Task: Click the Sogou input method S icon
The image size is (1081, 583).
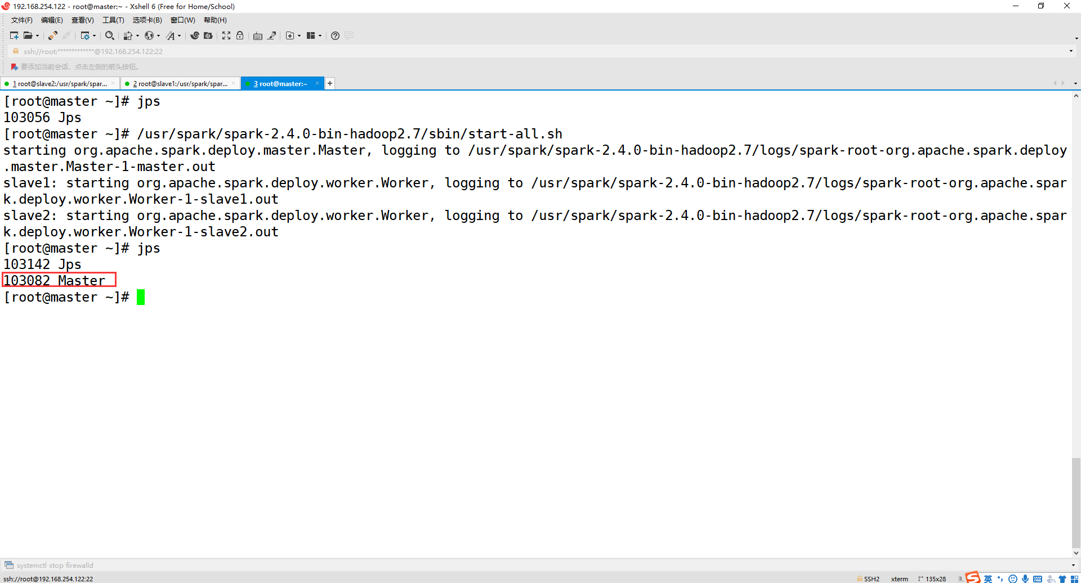Action: click(973, 577)
